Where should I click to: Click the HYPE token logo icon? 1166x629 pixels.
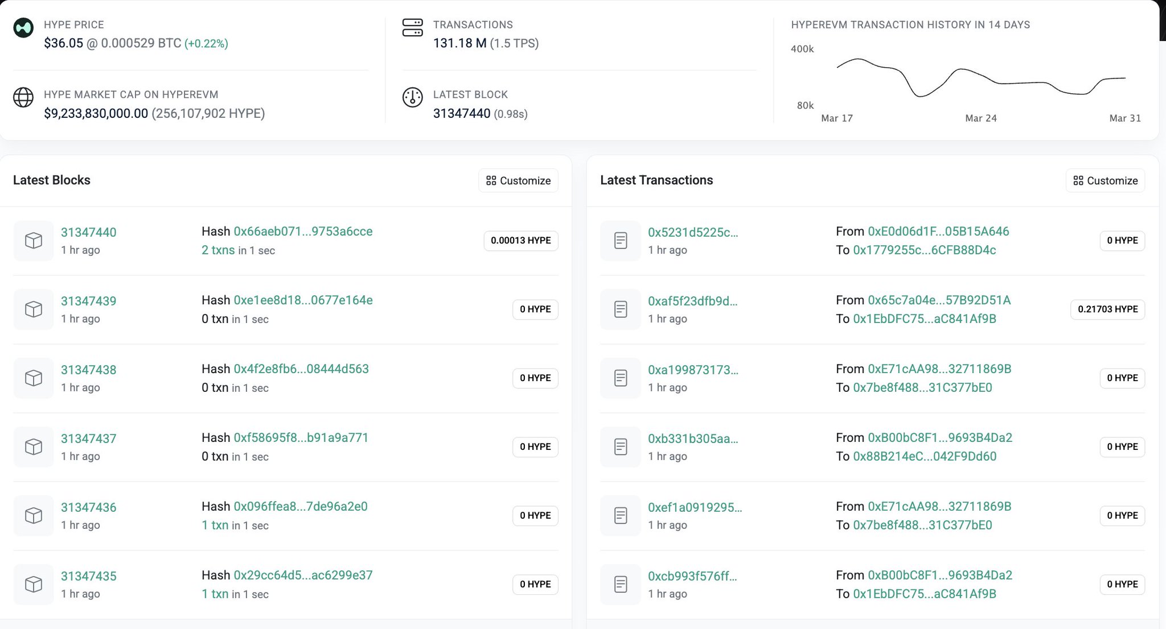pyautogui.click(x=23, y=27)
